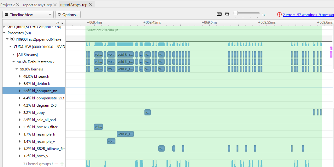Click the Duration: 204.984 µs label
The width and height of the screenshot is (334, 167).
[x=103, y=30]
